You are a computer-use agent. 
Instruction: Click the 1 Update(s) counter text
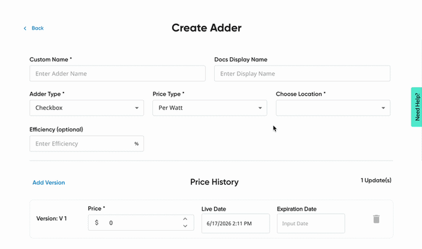[376, 180]
